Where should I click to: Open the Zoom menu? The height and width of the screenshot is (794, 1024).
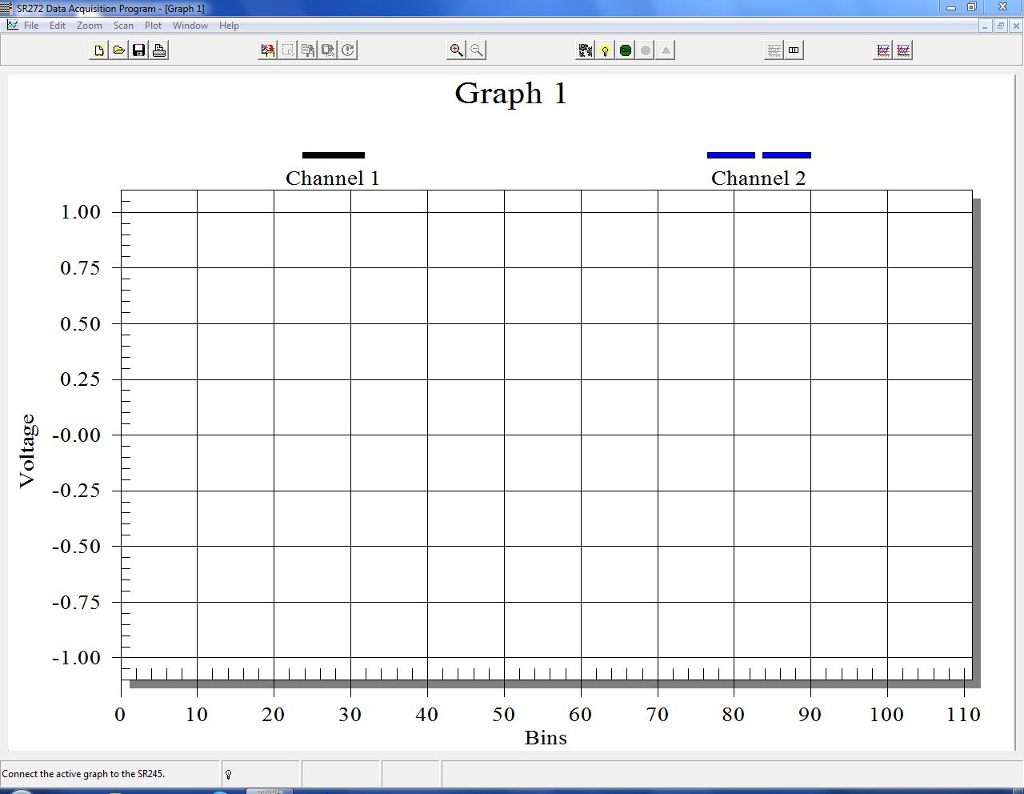coord(89,26)
